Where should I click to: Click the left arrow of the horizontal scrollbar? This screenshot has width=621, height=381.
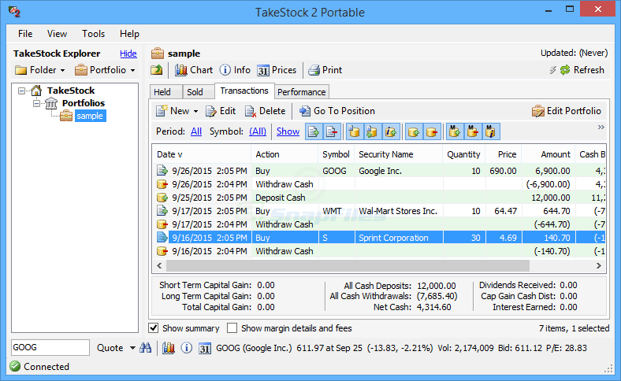point(159,266)
